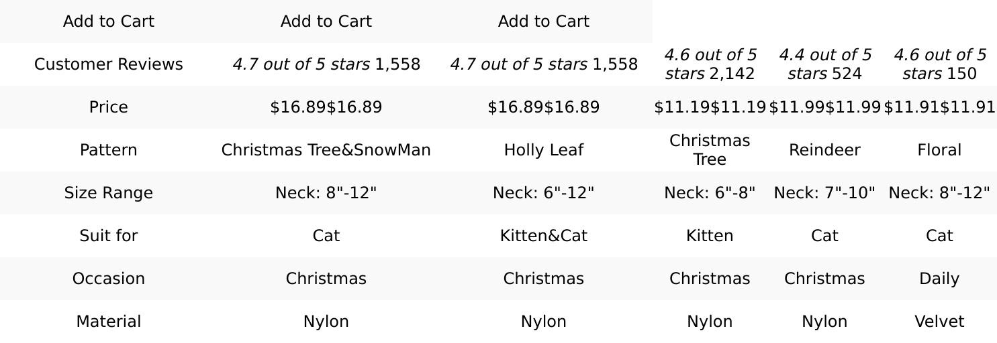The height and width of the screenshot is (343, 997).
Task: Select the Christmas Tree&SnowMan pattern cell
Action: [x=326, y=150]
